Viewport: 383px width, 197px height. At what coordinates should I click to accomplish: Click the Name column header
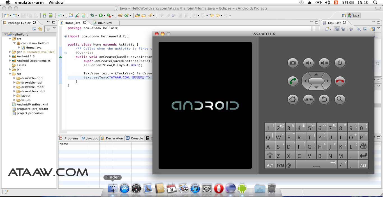coord(73,144)
